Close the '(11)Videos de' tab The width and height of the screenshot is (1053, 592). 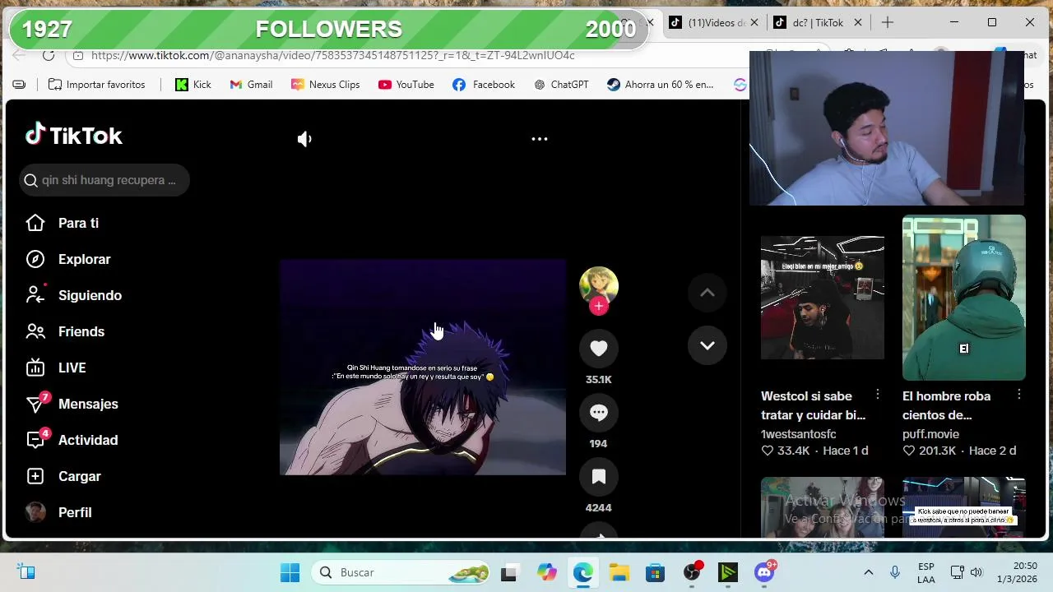coord(754,23)
